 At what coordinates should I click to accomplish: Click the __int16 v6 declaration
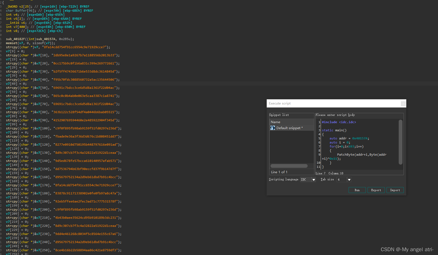39,23
